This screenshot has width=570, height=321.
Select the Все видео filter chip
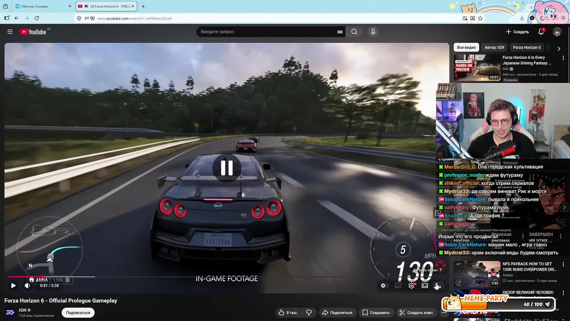point(466,47)
